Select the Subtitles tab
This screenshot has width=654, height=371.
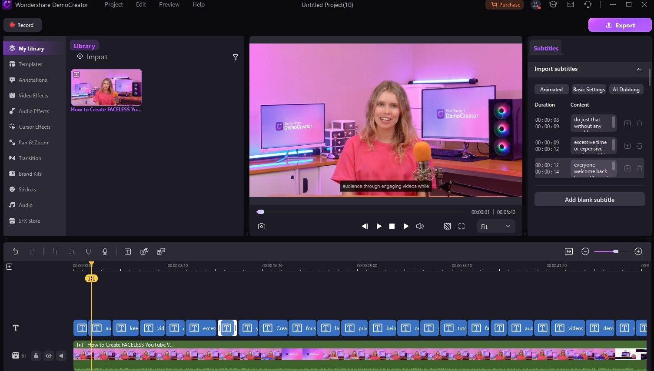(546, 48)
